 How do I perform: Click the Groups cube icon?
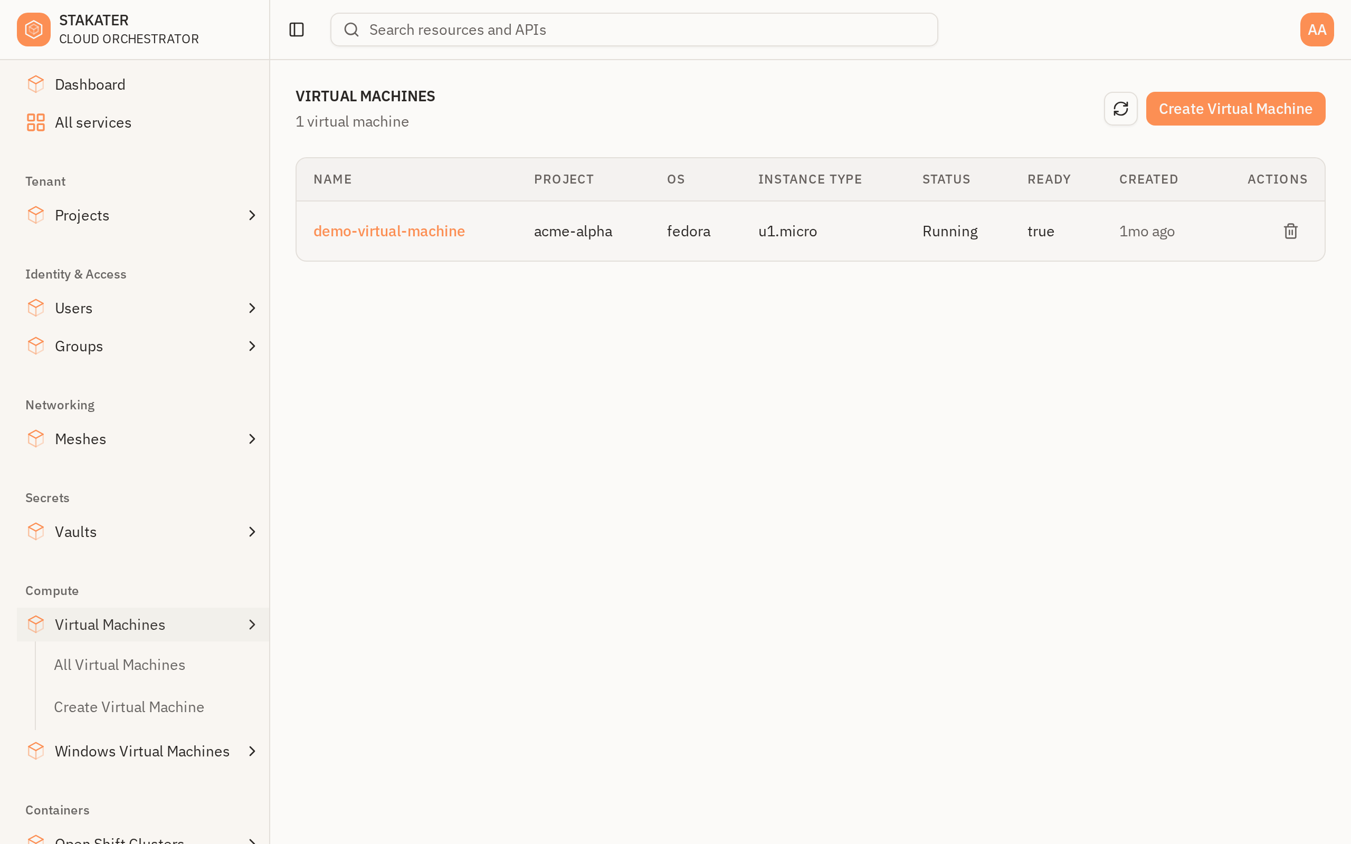point(36,346)
